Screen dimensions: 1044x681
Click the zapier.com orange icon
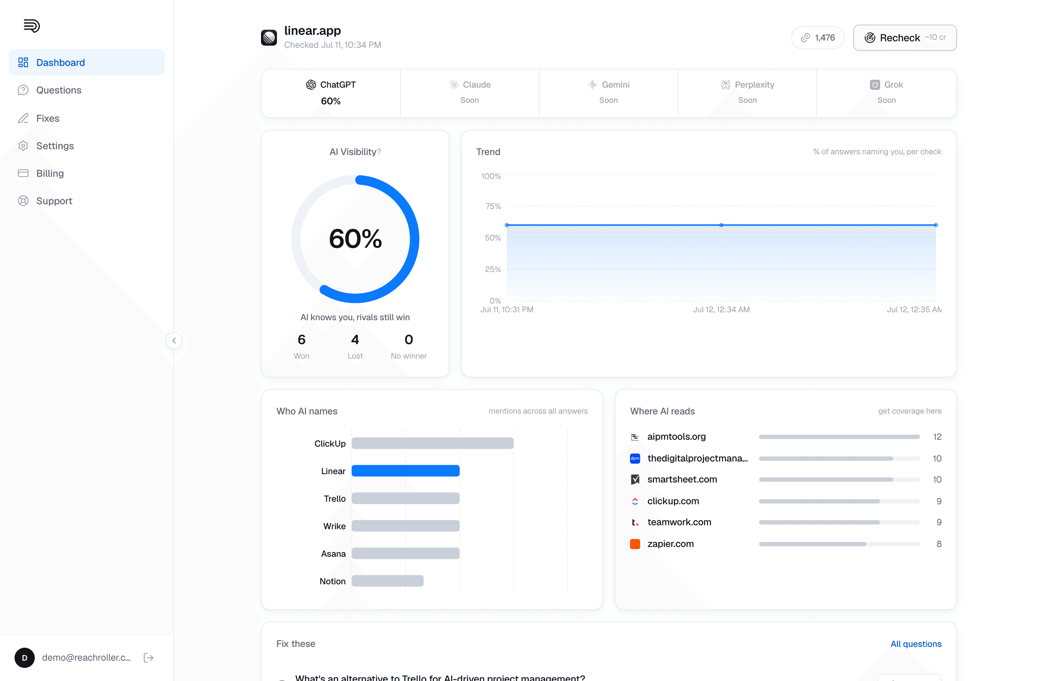(635, 544)
